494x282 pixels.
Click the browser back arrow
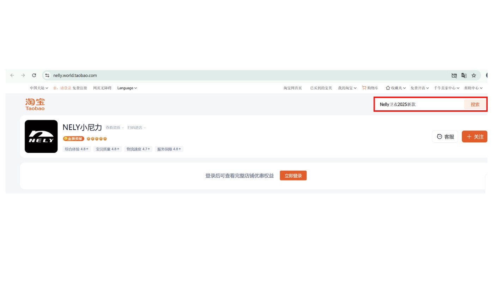click(12, 75)
